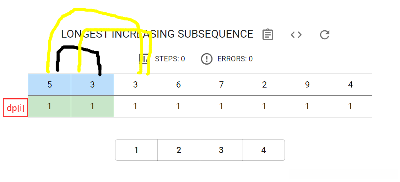Click the array cell with value 2
This screenshot has height=182, width=400.
coord(264,85)
